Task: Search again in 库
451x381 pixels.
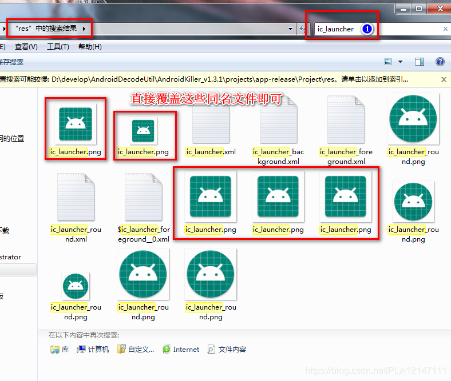Action: (x=60, y=350)
